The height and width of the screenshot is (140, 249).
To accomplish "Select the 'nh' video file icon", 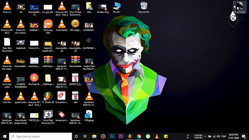I will coord(21,7).
